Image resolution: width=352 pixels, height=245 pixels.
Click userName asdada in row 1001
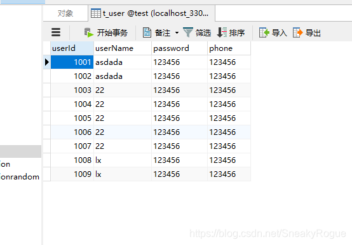point(123,62)
